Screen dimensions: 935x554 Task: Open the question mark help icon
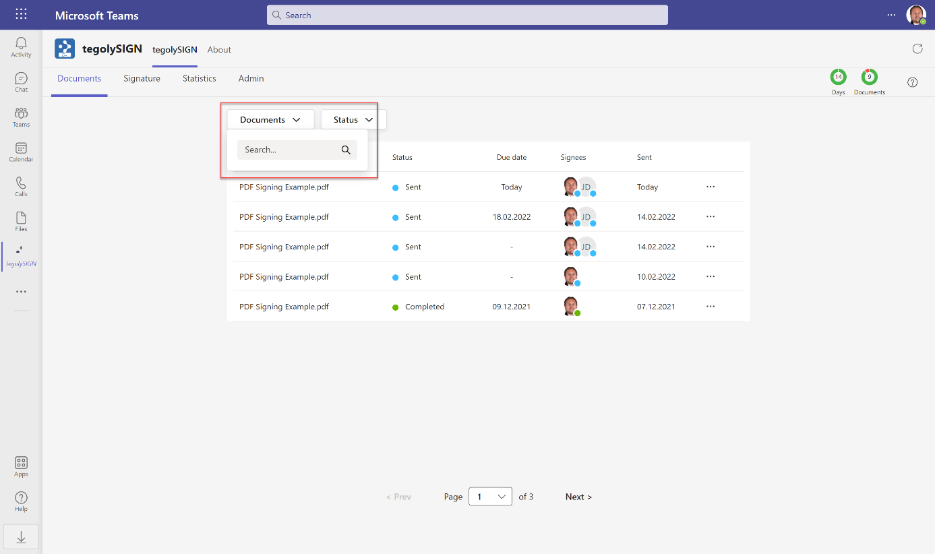pyautogui.click(x=912, y=82)
